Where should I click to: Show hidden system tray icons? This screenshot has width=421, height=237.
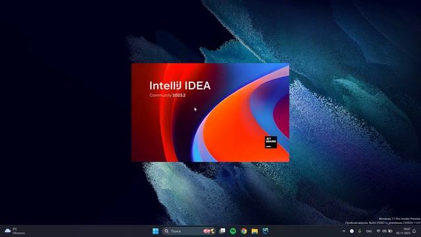(x=343, y=231)
